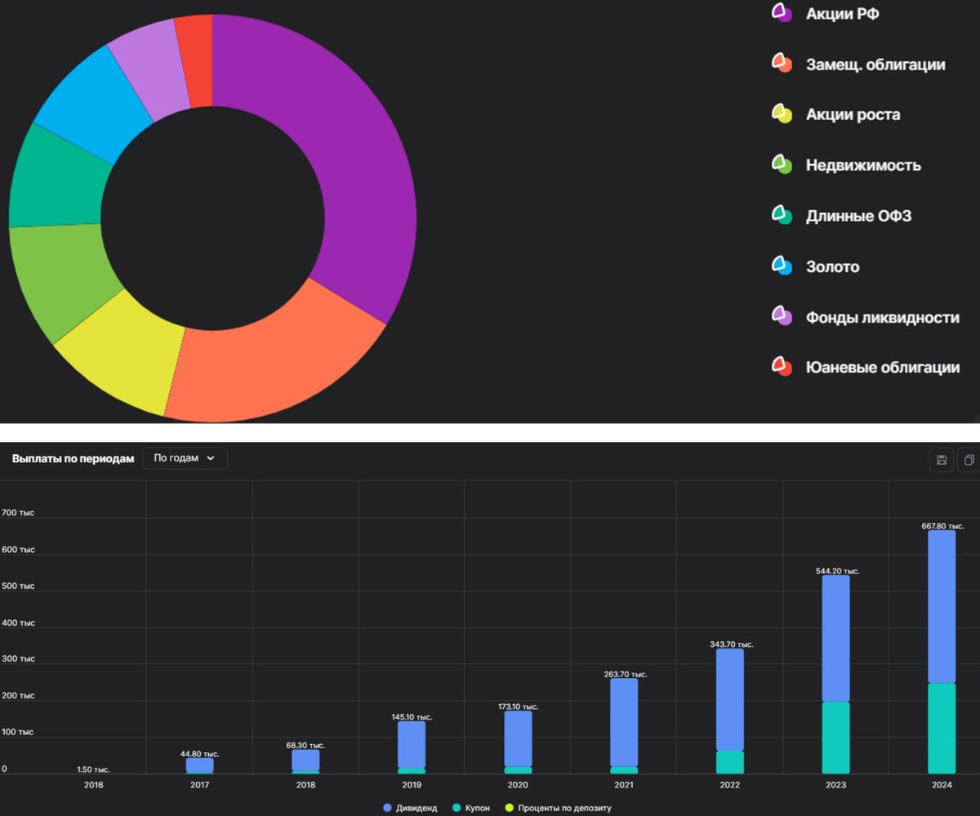This screenshot has height=816, width=980.
Task: Click the 2021 dividend bar
Action: click(624, 722)
